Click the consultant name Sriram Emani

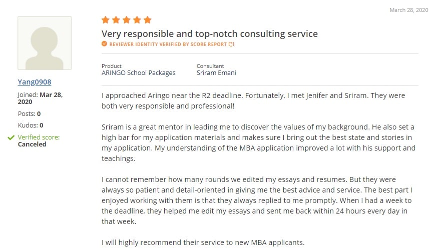216,72
